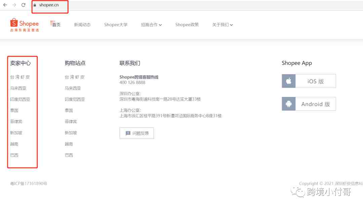This screenshot has height=208, width=363.
Task: Click the Android robot icon
Action: 289,104
